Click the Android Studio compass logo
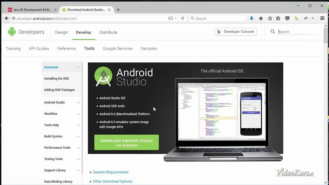This screenshot has width=329, height=185. coord(103,77)
